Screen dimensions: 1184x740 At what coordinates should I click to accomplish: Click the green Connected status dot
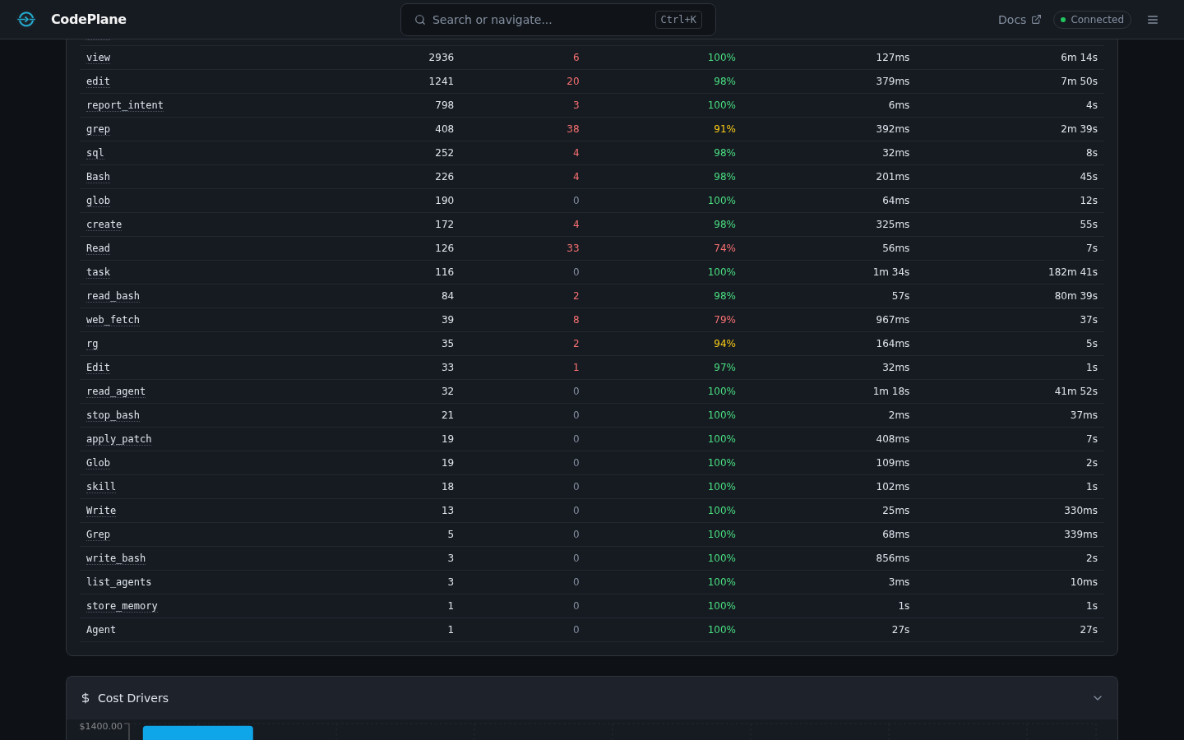pyautogui.click(x=1062, y=20)
